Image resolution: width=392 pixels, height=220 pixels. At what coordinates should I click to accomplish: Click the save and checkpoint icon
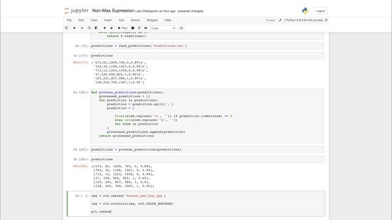tap(67, 28)
